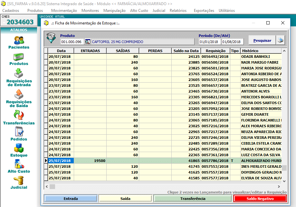
Task: Click the product search magnifier icon
Action: point(88,42)
